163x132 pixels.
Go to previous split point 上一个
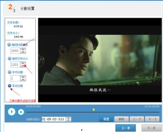[137, 119]
